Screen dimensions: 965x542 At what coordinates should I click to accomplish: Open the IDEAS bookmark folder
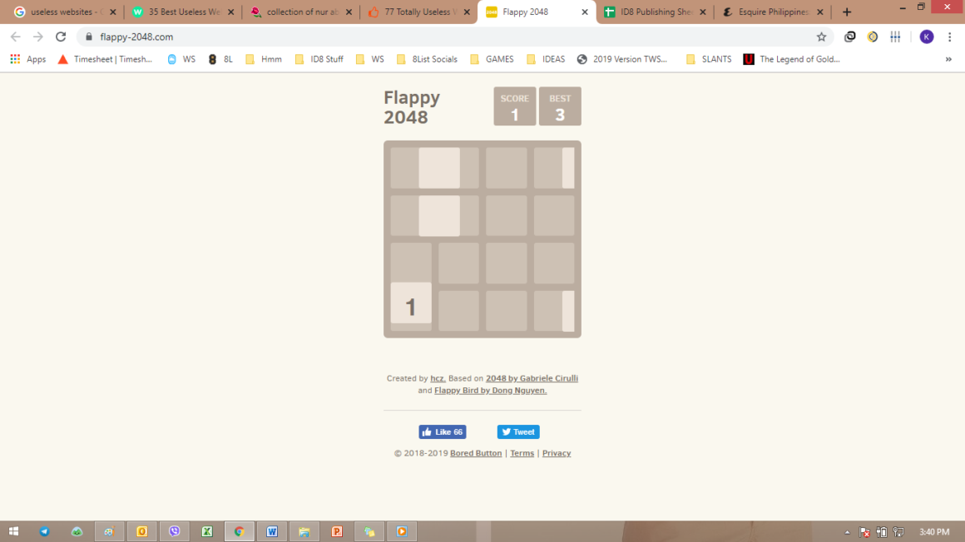point(546,59)
